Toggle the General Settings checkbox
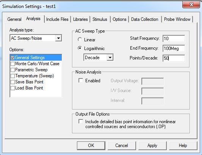Image resolution: width=202 pixels, height=155 pixels. pos(13,58)
